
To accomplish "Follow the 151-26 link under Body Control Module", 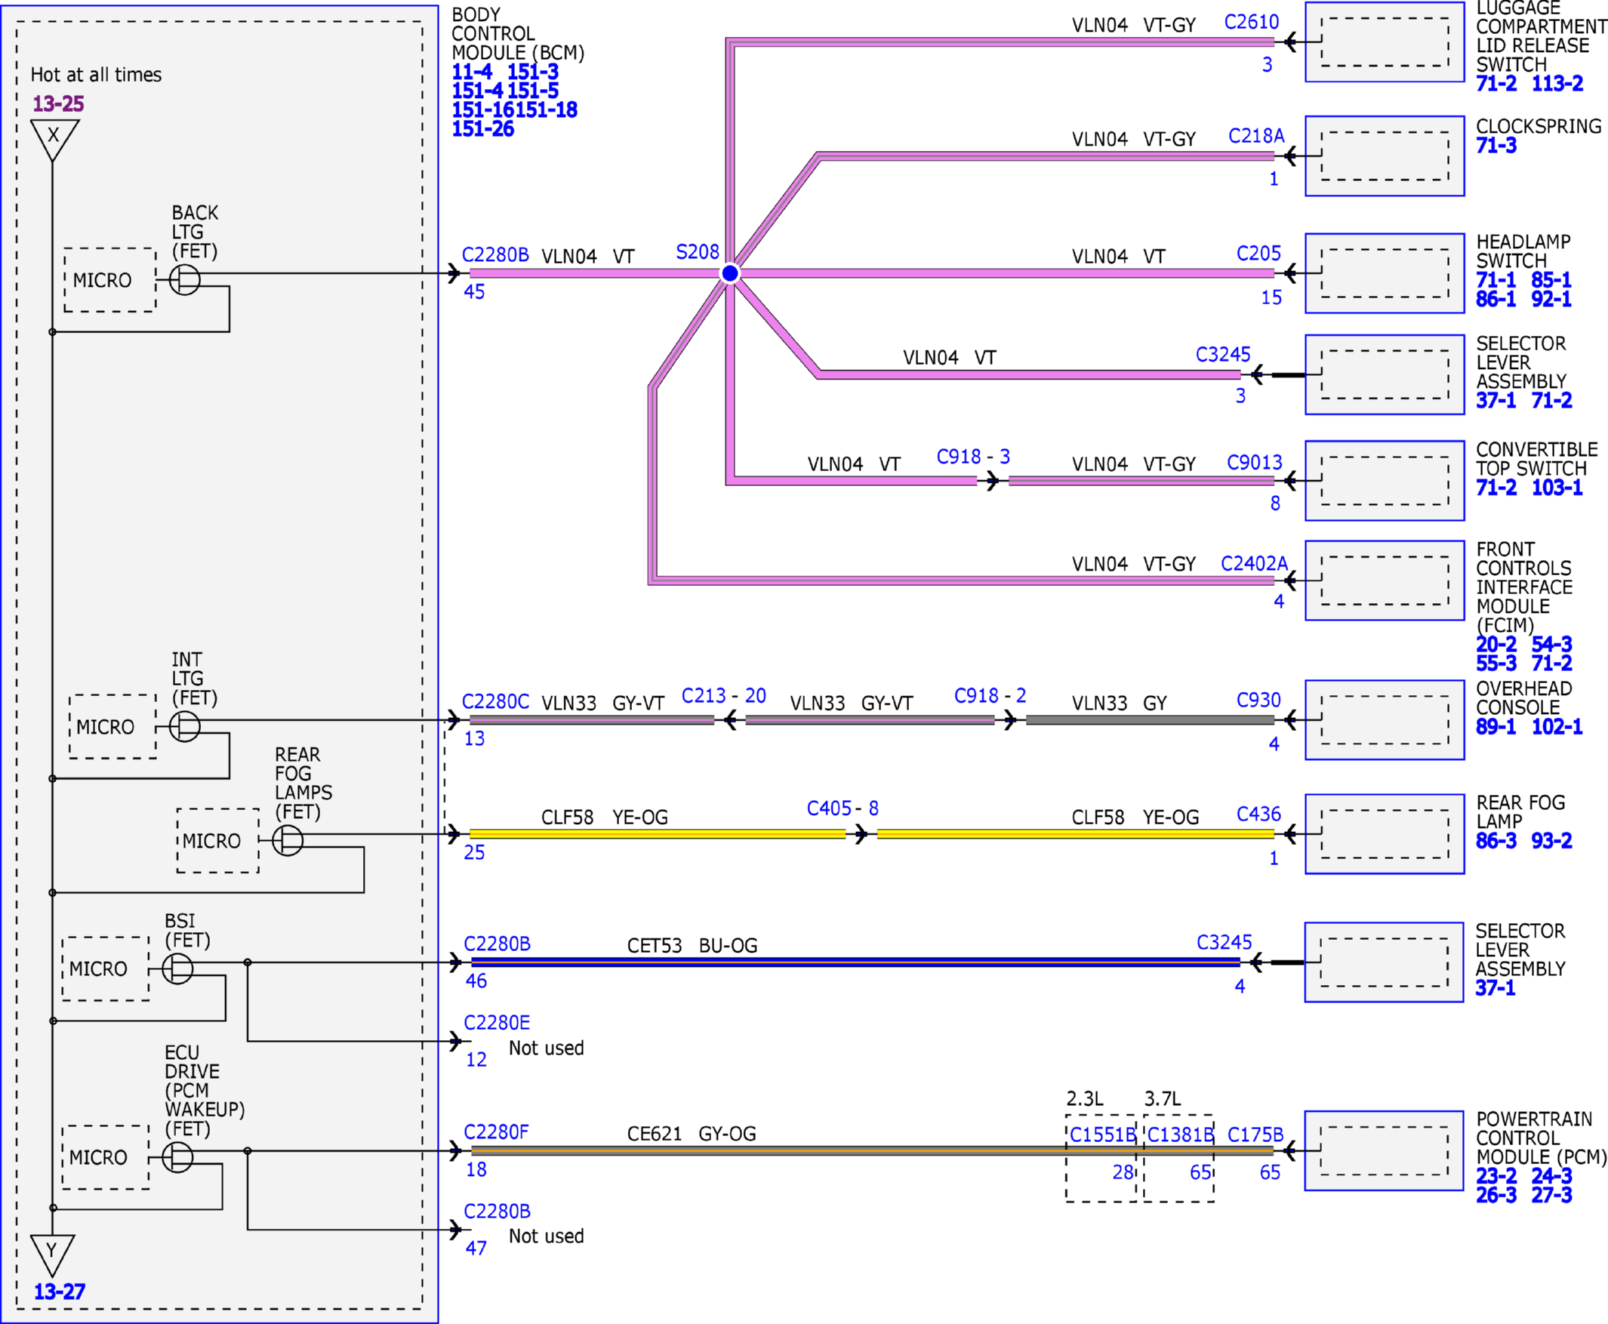I will point(483,129).
